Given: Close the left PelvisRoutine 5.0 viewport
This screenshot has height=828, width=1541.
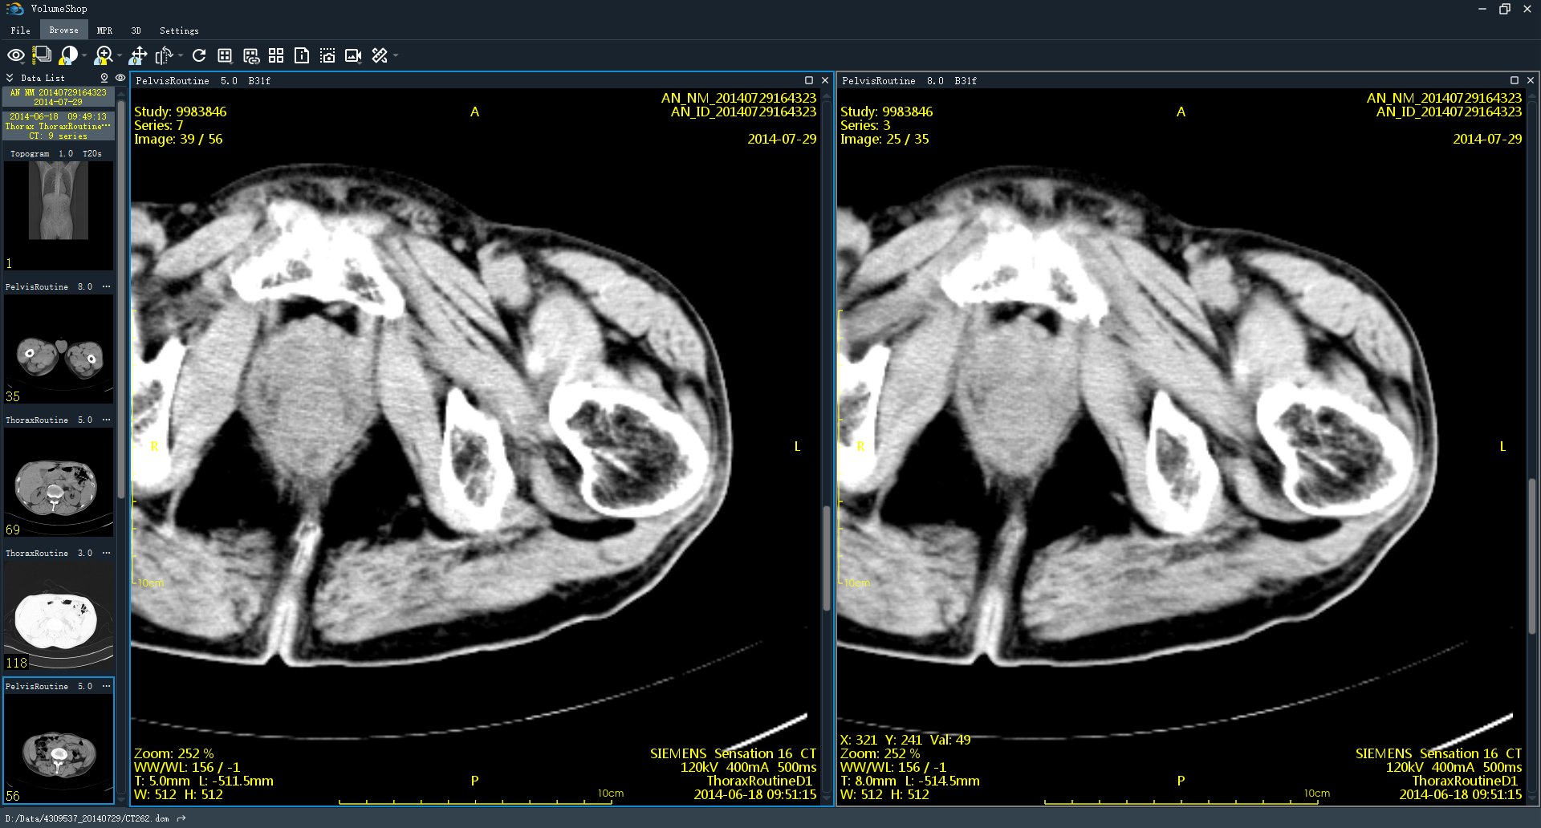Looking at the screenshot, I should pos(824,80).
